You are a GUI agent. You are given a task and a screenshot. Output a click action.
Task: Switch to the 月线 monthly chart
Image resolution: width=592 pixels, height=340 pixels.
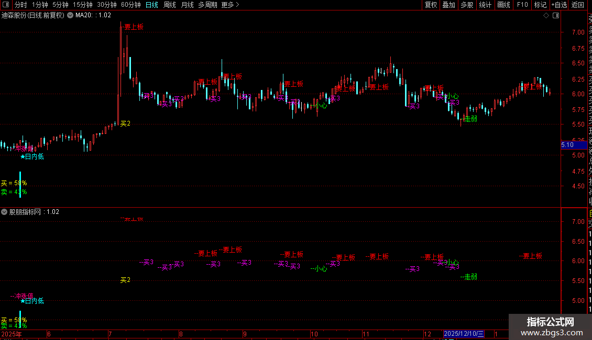click(187, 5)
